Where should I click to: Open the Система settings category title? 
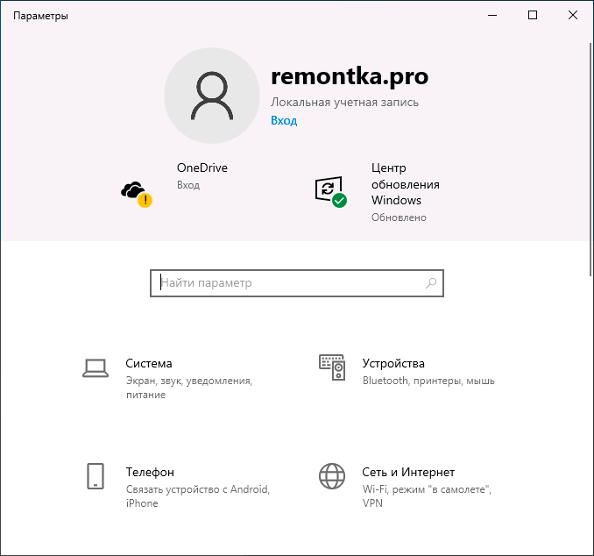click(x=149, y=363)
